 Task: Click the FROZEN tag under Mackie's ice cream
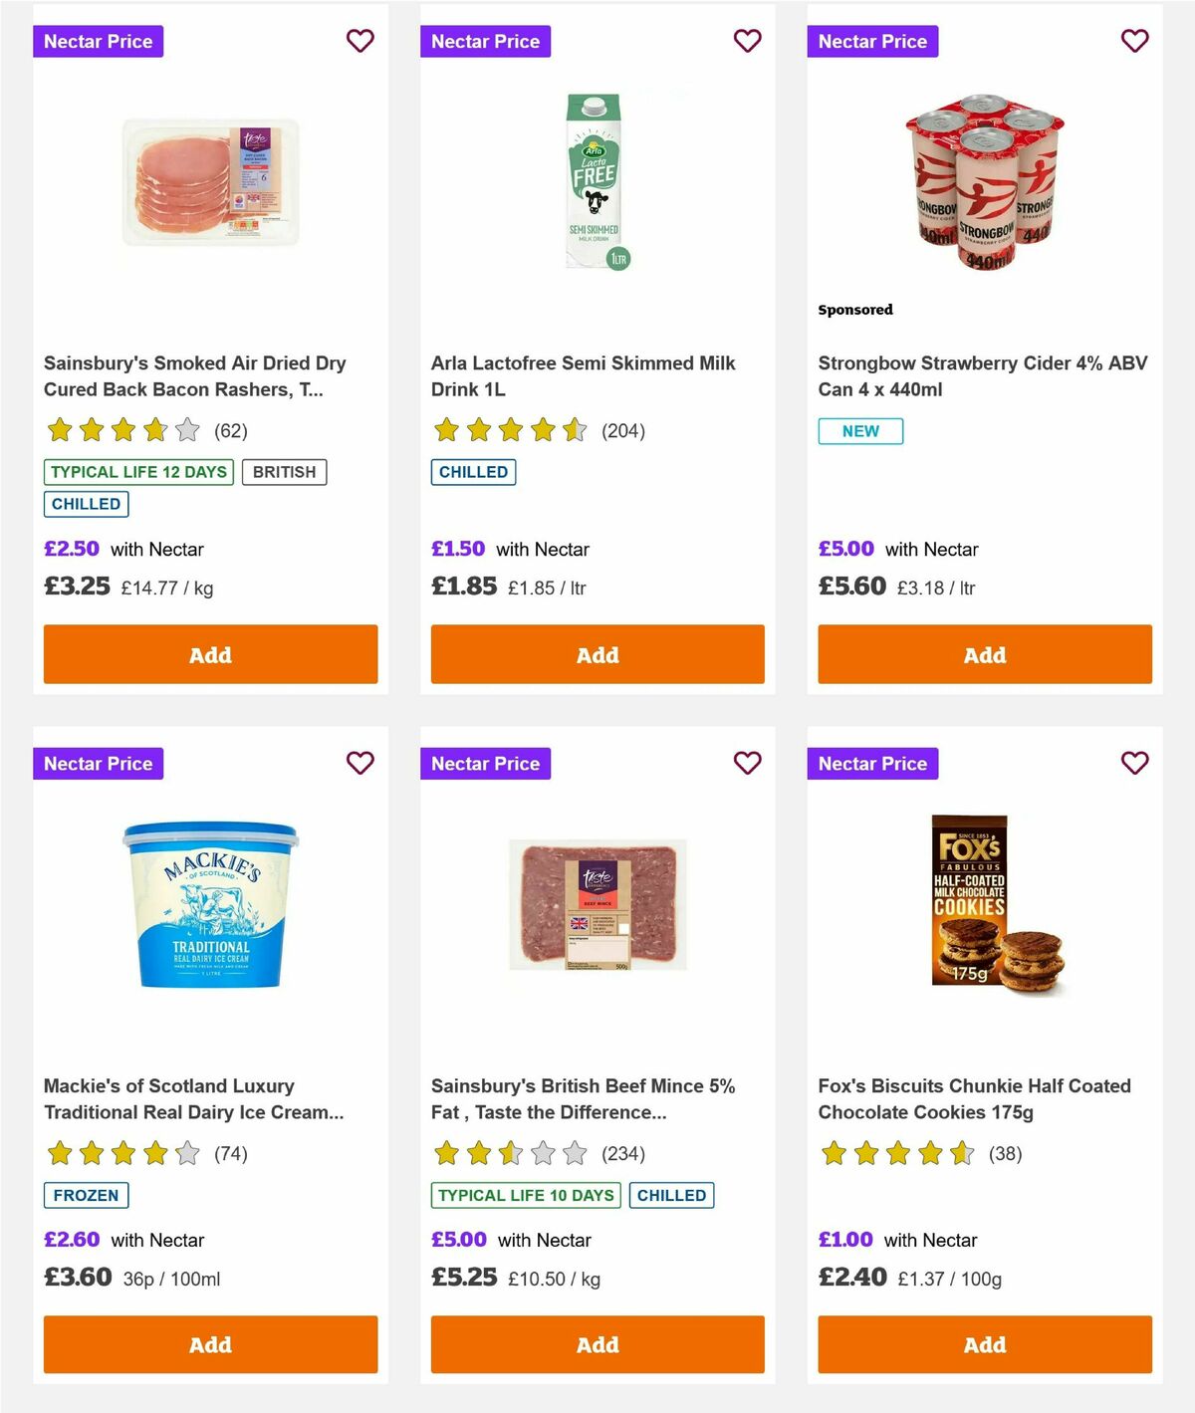pos(86,1195)
